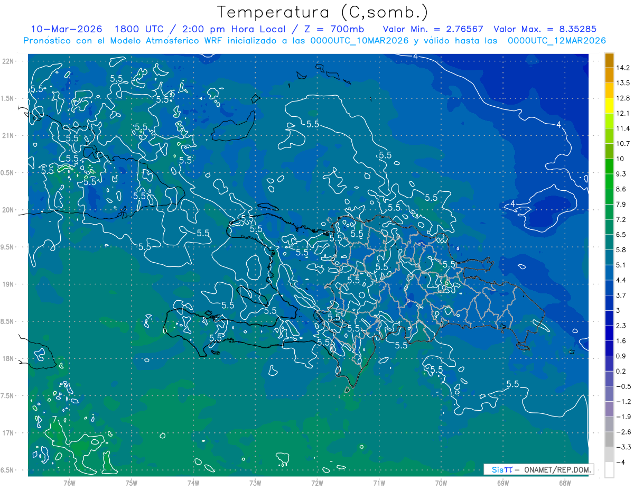Pick the purple swatch between -1.2 and -0.5
Screen dimensions: 634x490
pos(609,394)
